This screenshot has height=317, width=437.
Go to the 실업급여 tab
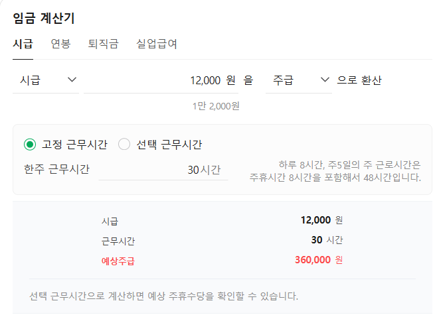coord(157,44)
